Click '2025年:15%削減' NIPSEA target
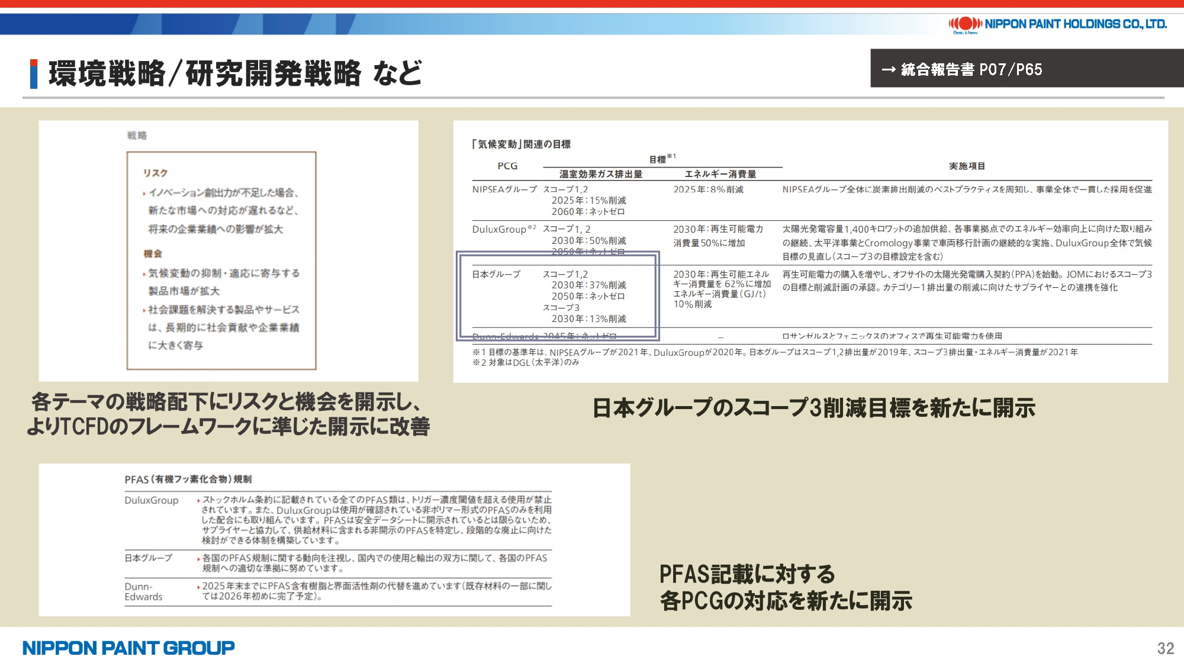This screenshot has height=666, width=1184. tap(589, 201)
